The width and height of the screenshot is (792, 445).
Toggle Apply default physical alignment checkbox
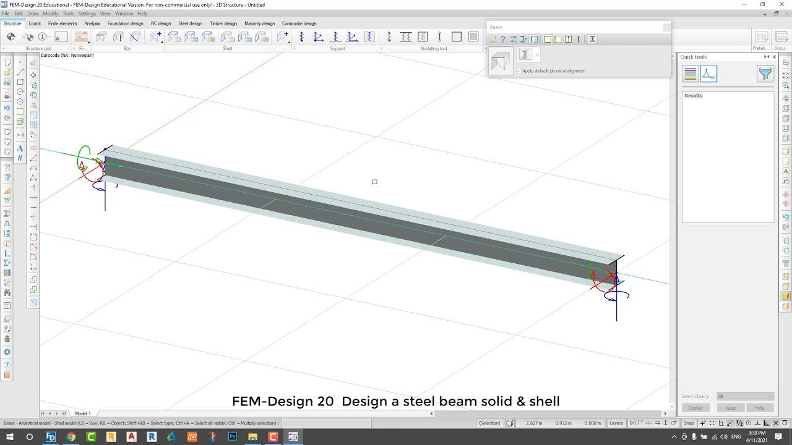tap(519, 71)
